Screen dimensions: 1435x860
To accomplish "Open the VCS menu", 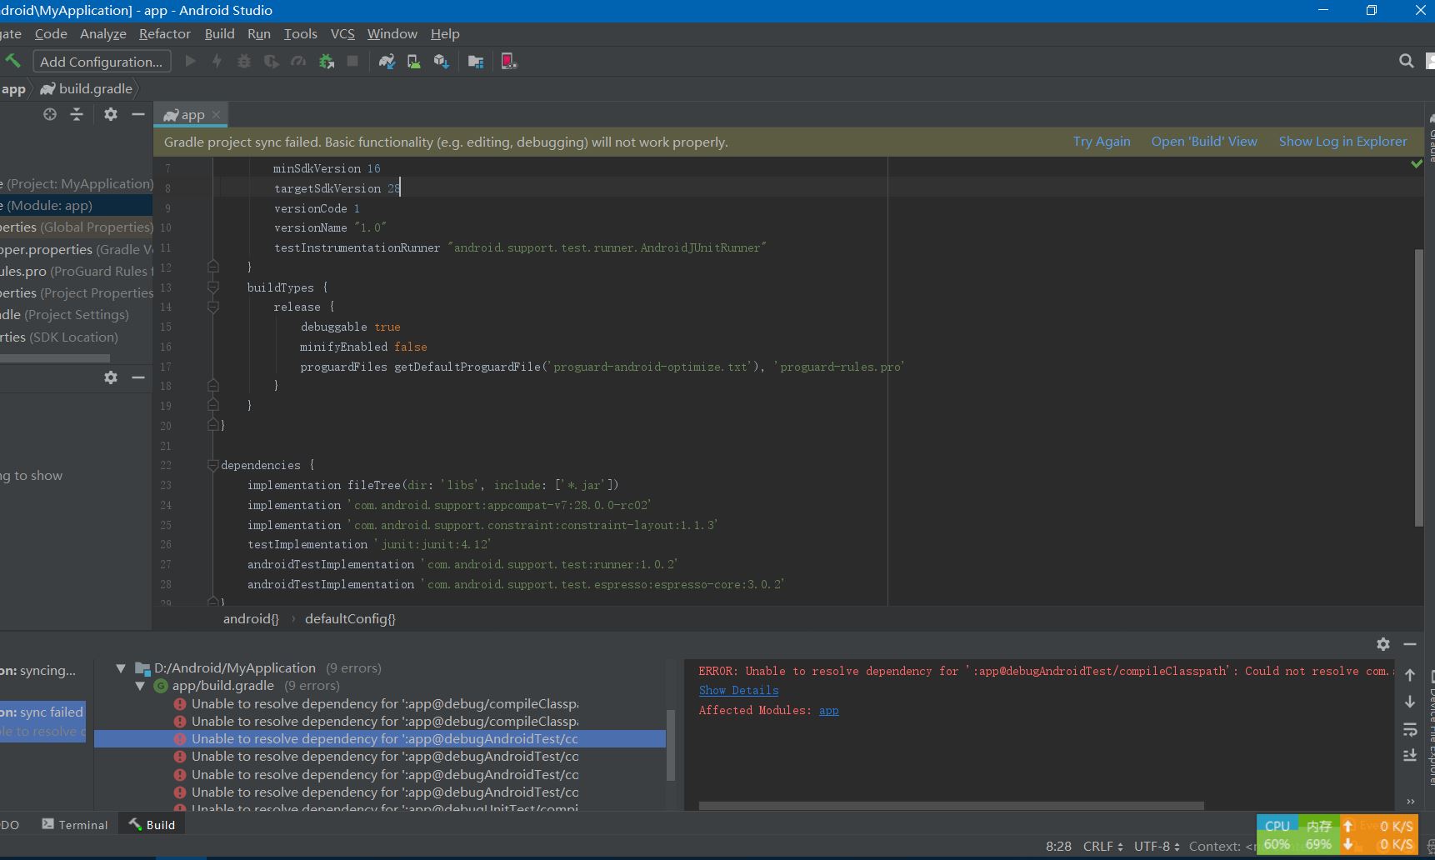I will pyautogui.click(x=342, y=34).
